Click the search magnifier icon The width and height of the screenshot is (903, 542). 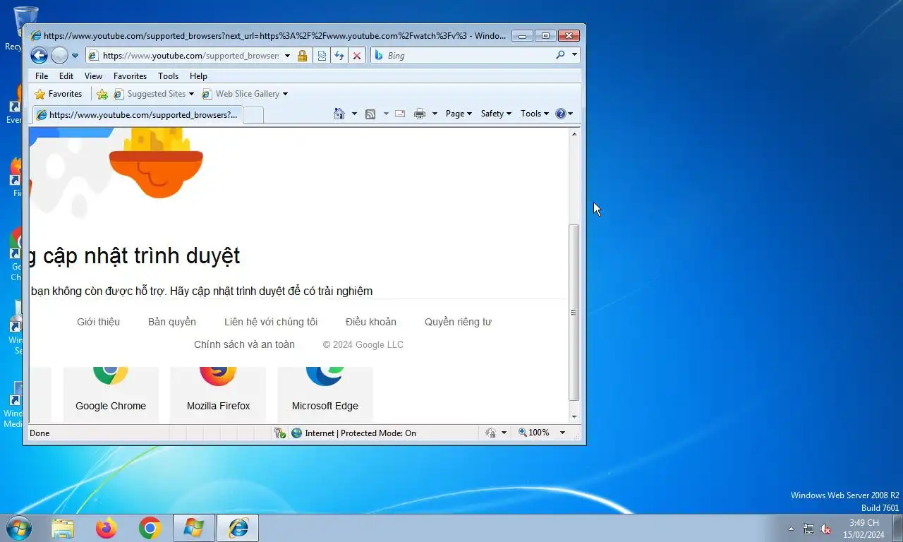point(561,55)
